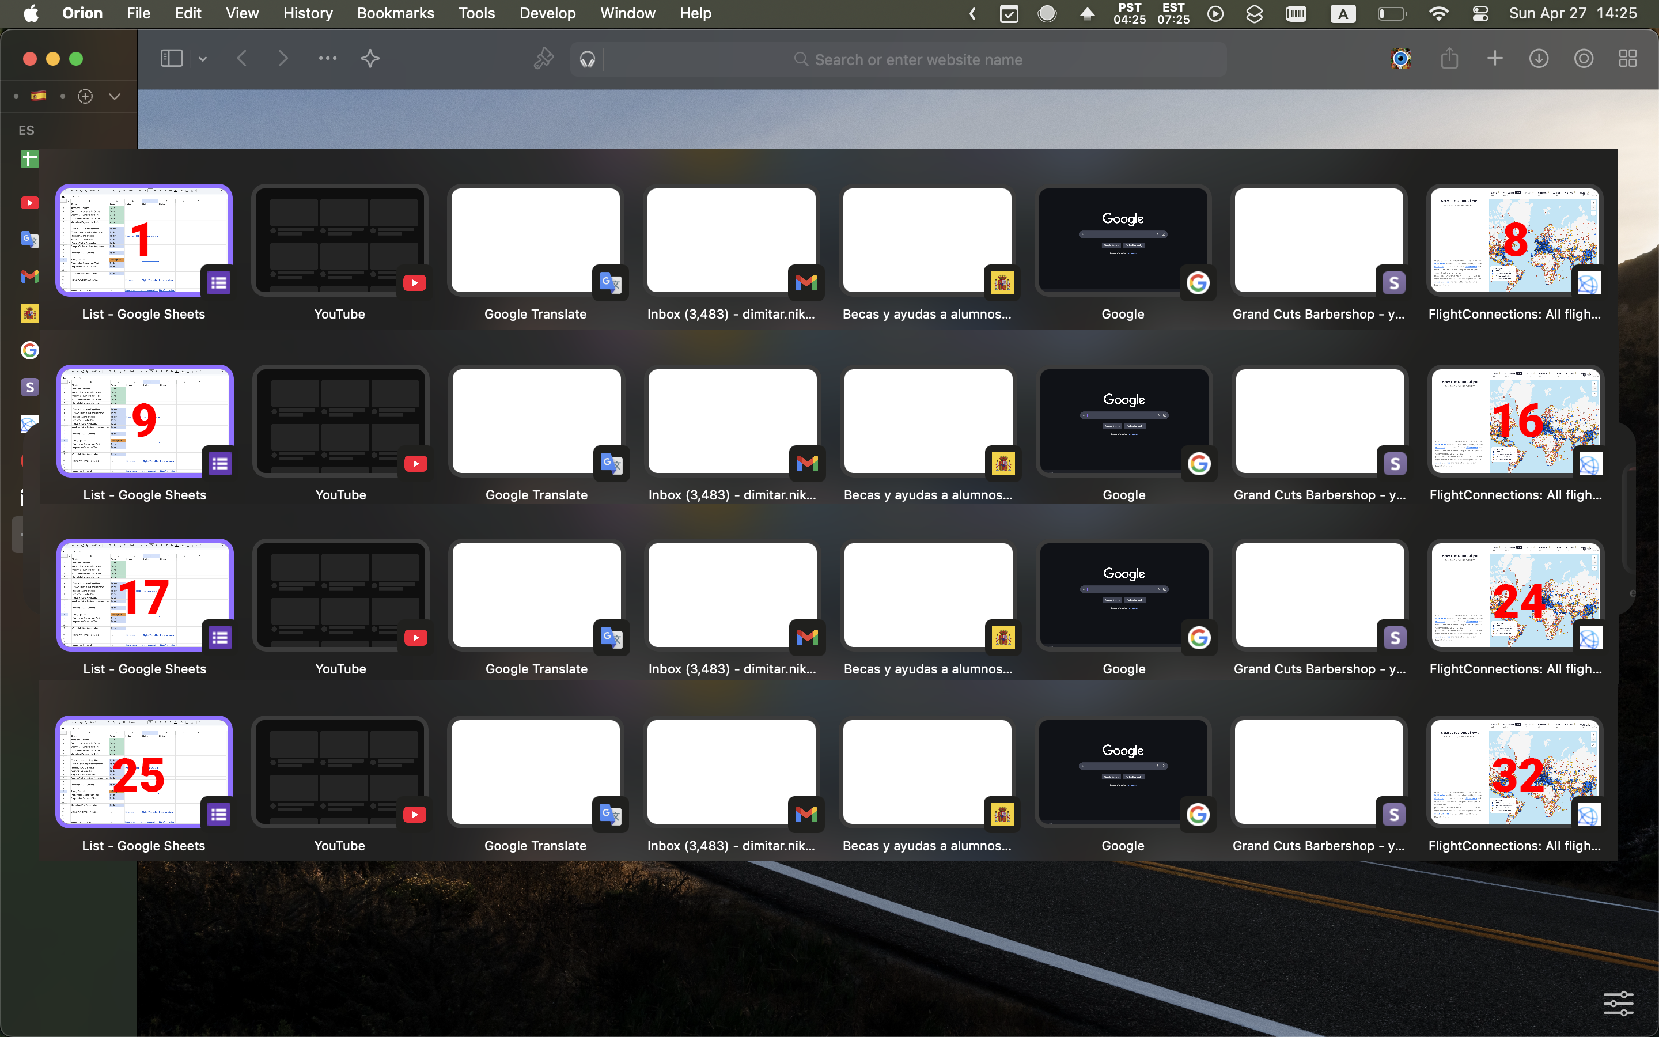The image size is (1659, 1037).
Task: Open the first Grand Cuts Barbershop tab label
Action: coord(1319,314)
